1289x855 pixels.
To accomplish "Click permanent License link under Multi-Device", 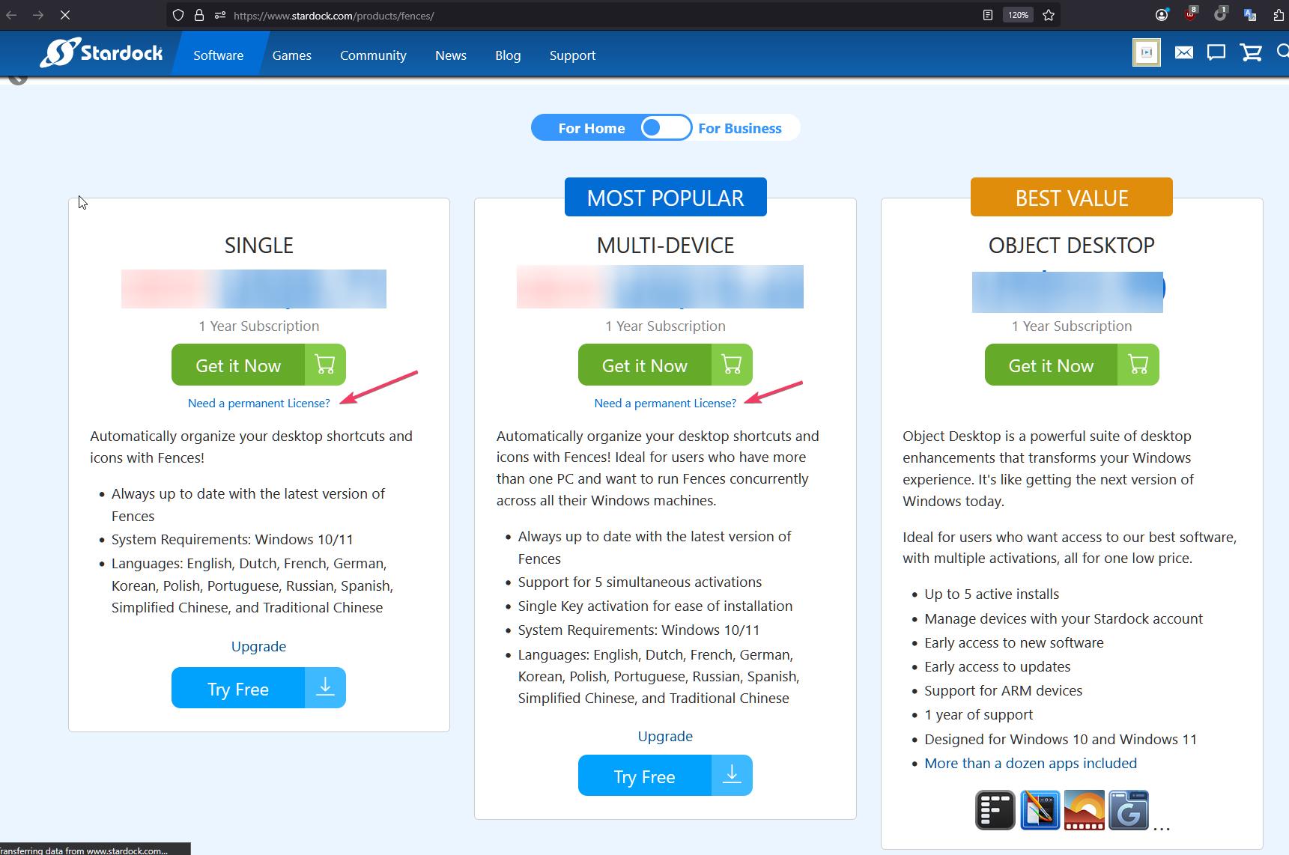I will [x=664, y=403].
